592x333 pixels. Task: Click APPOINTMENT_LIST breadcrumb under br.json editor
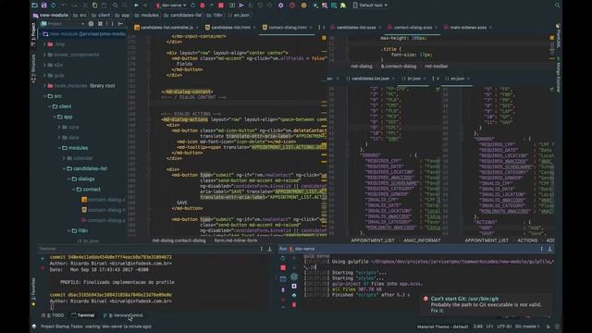click(373, 240)
